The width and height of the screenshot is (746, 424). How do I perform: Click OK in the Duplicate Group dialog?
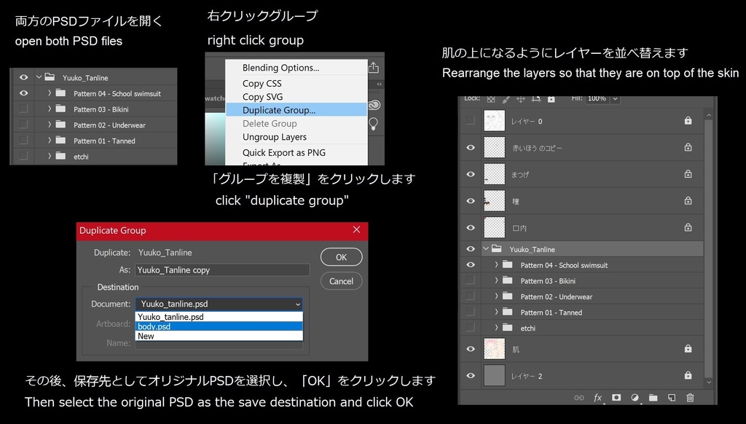click(x=341, y=256)
